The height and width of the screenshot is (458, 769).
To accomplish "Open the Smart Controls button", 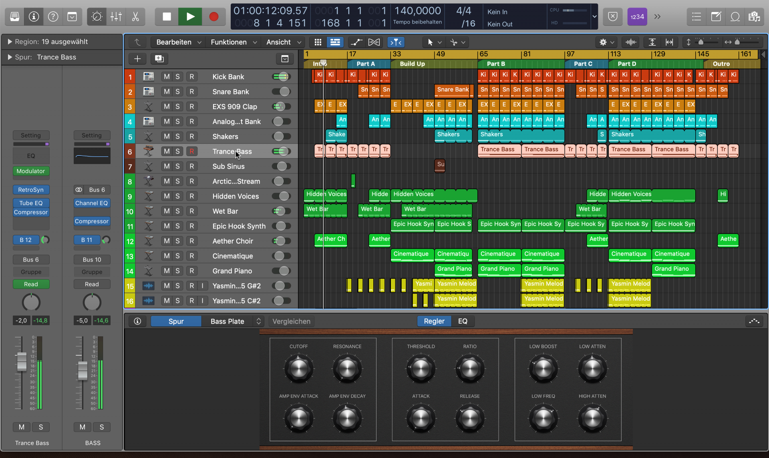I will (x=97, y=16).
